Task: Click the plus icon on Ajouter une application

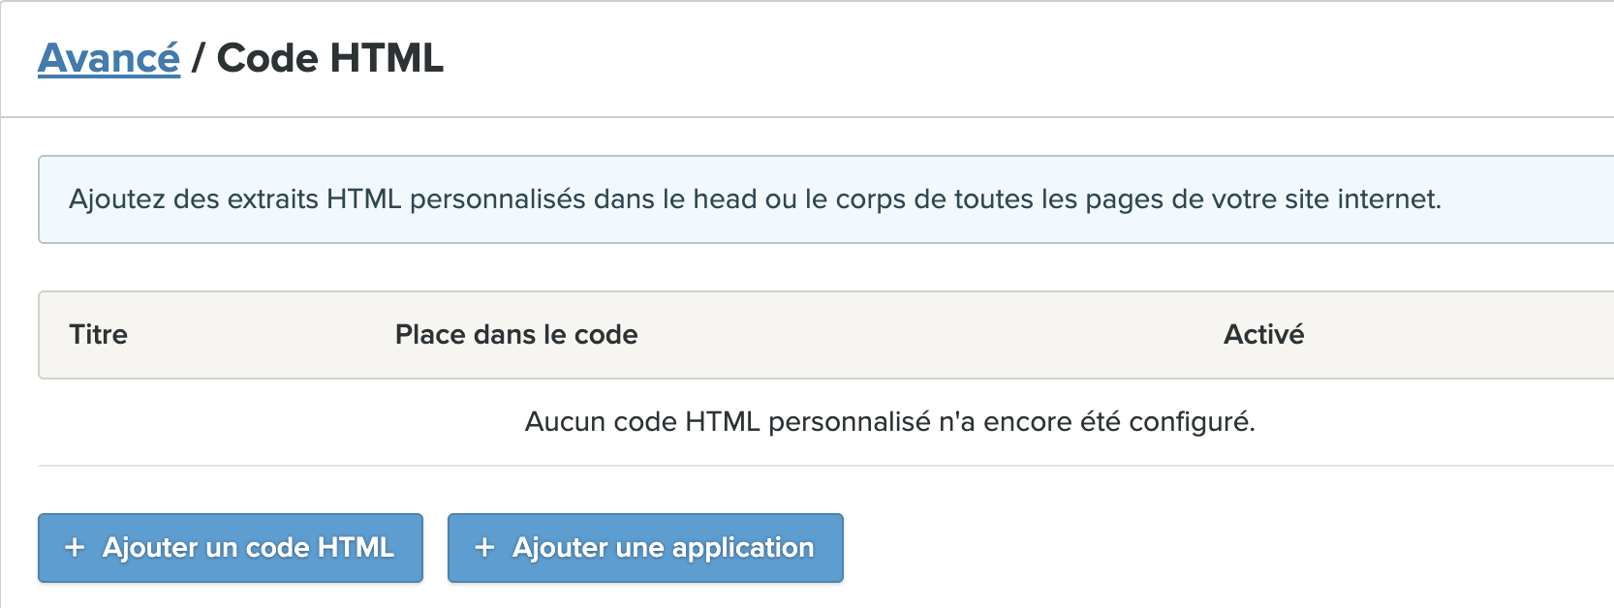Action: click(484, 547)
